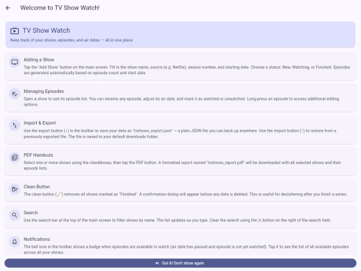Click the 'Use the export button' description
Image resolution: width=361 pixels, height=271 pixels.
180,134
